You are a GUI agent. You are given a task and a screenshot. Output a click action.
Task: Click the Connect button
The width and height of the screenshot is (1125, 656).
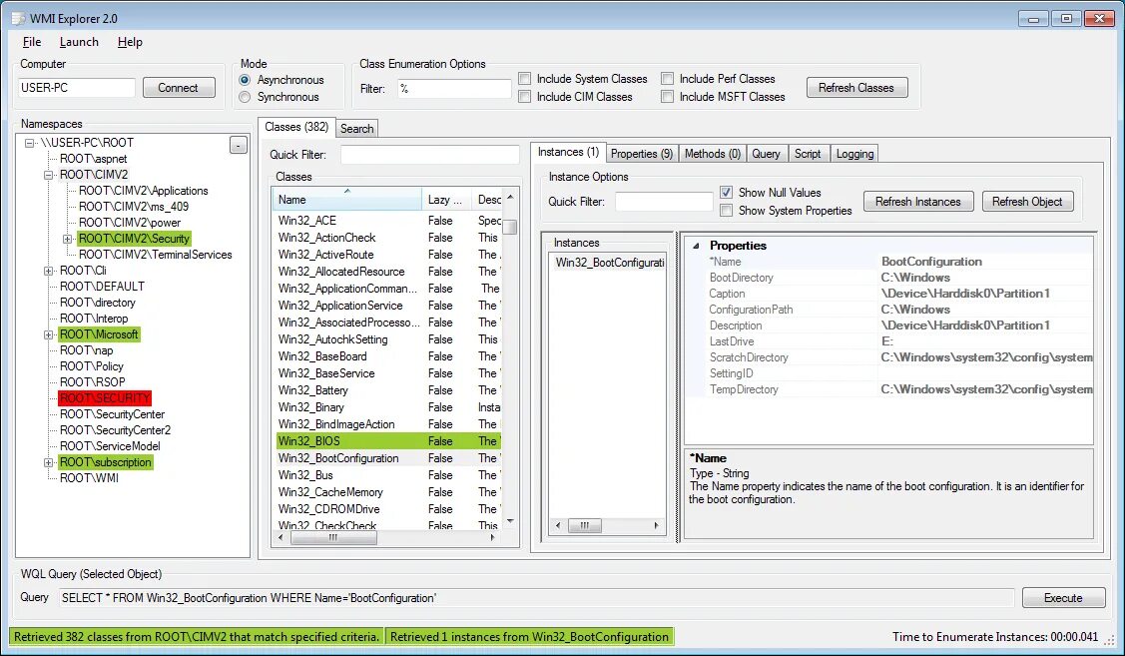point(178,88)
